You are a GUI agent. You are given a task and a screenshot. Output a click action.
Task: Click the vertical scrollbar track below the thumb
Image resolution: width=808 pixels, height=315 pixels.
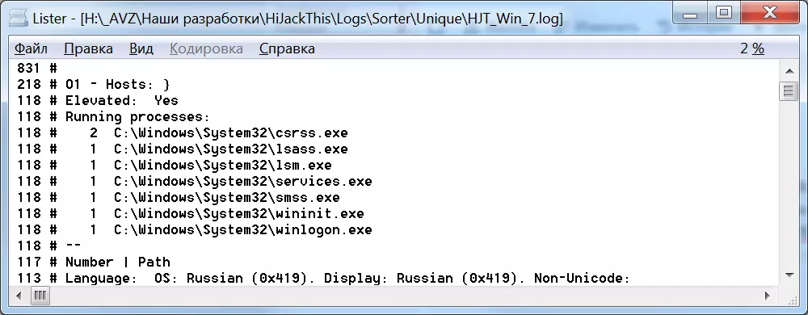pos(789,184)
